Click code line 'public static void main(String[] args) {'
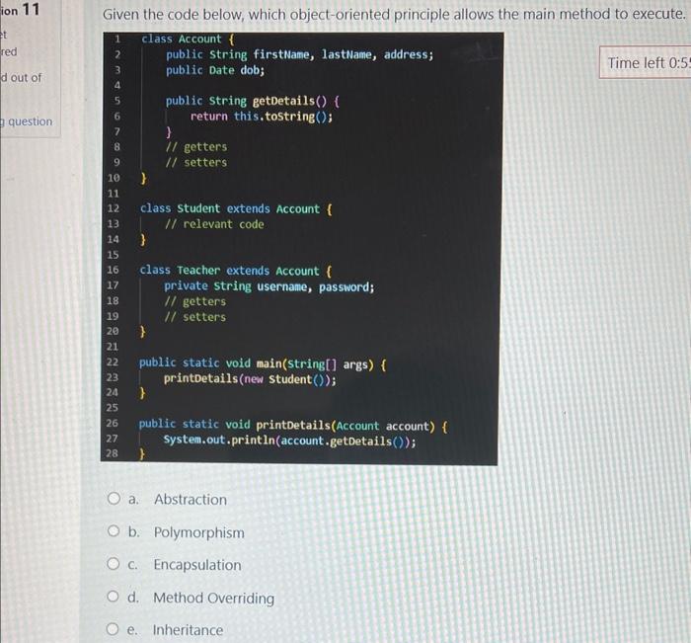 (x=263, y=363)
